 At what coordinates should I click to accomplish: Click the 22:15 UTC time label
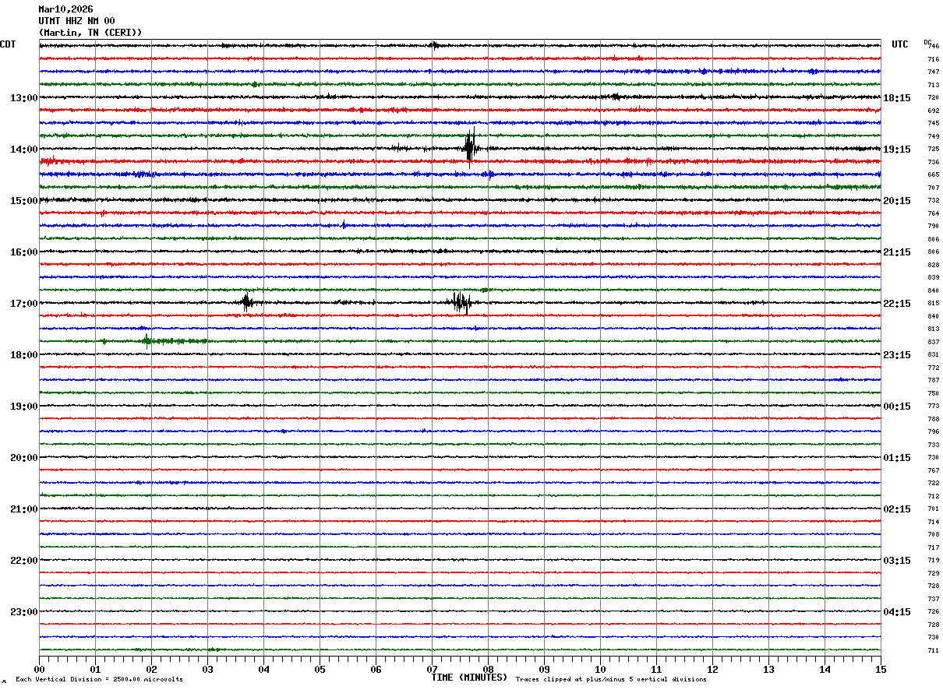point(897,304)
